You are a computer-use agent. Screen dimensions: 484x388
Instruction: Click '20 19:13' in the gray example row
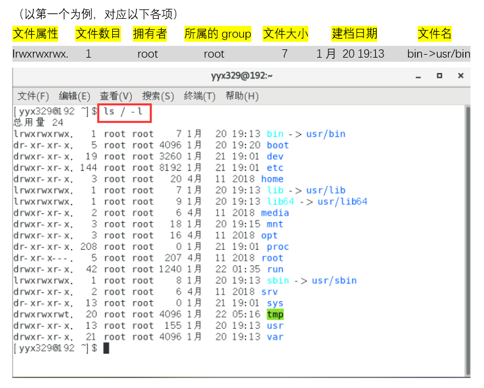[364, 54]
